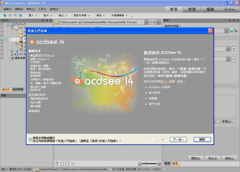240x172 pixels.
Task: Click the folder icon in the status bar
Action: (x=37, y=170)
